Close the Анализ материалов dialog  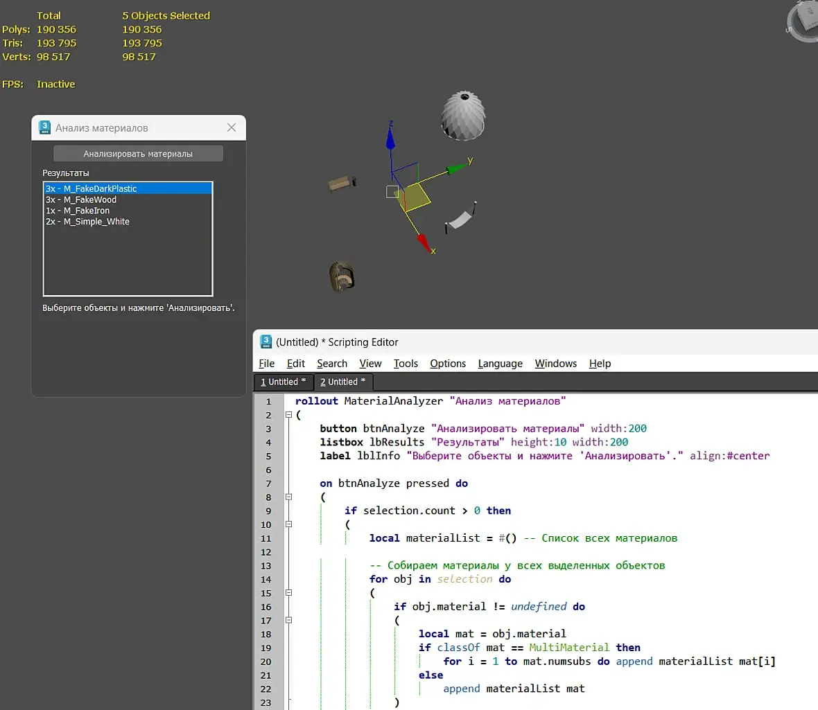(x=232, y=127)
